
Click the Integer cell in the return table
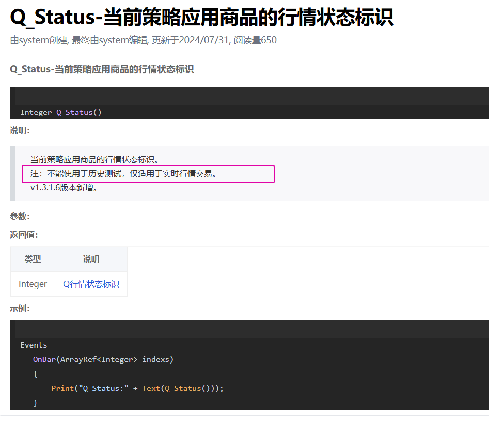tap(33, 284)
